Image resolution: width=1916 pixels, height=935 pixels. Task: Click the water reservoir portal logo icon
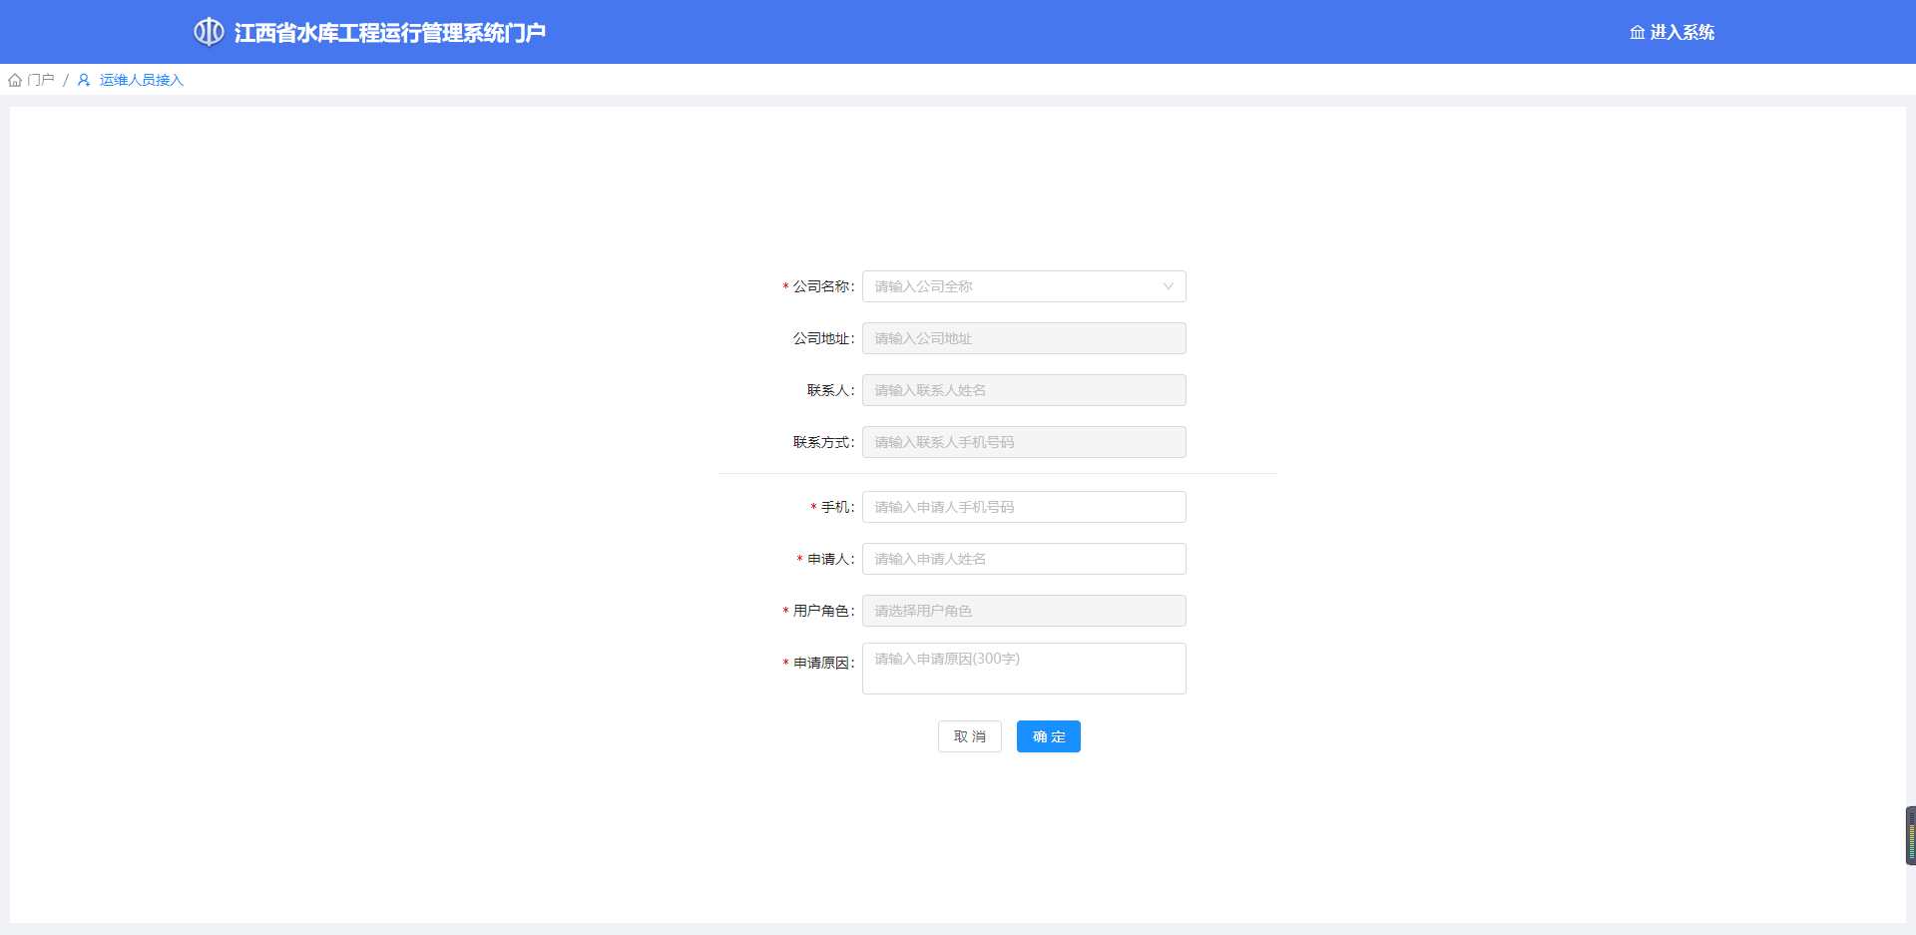click(x=209, y=32)
